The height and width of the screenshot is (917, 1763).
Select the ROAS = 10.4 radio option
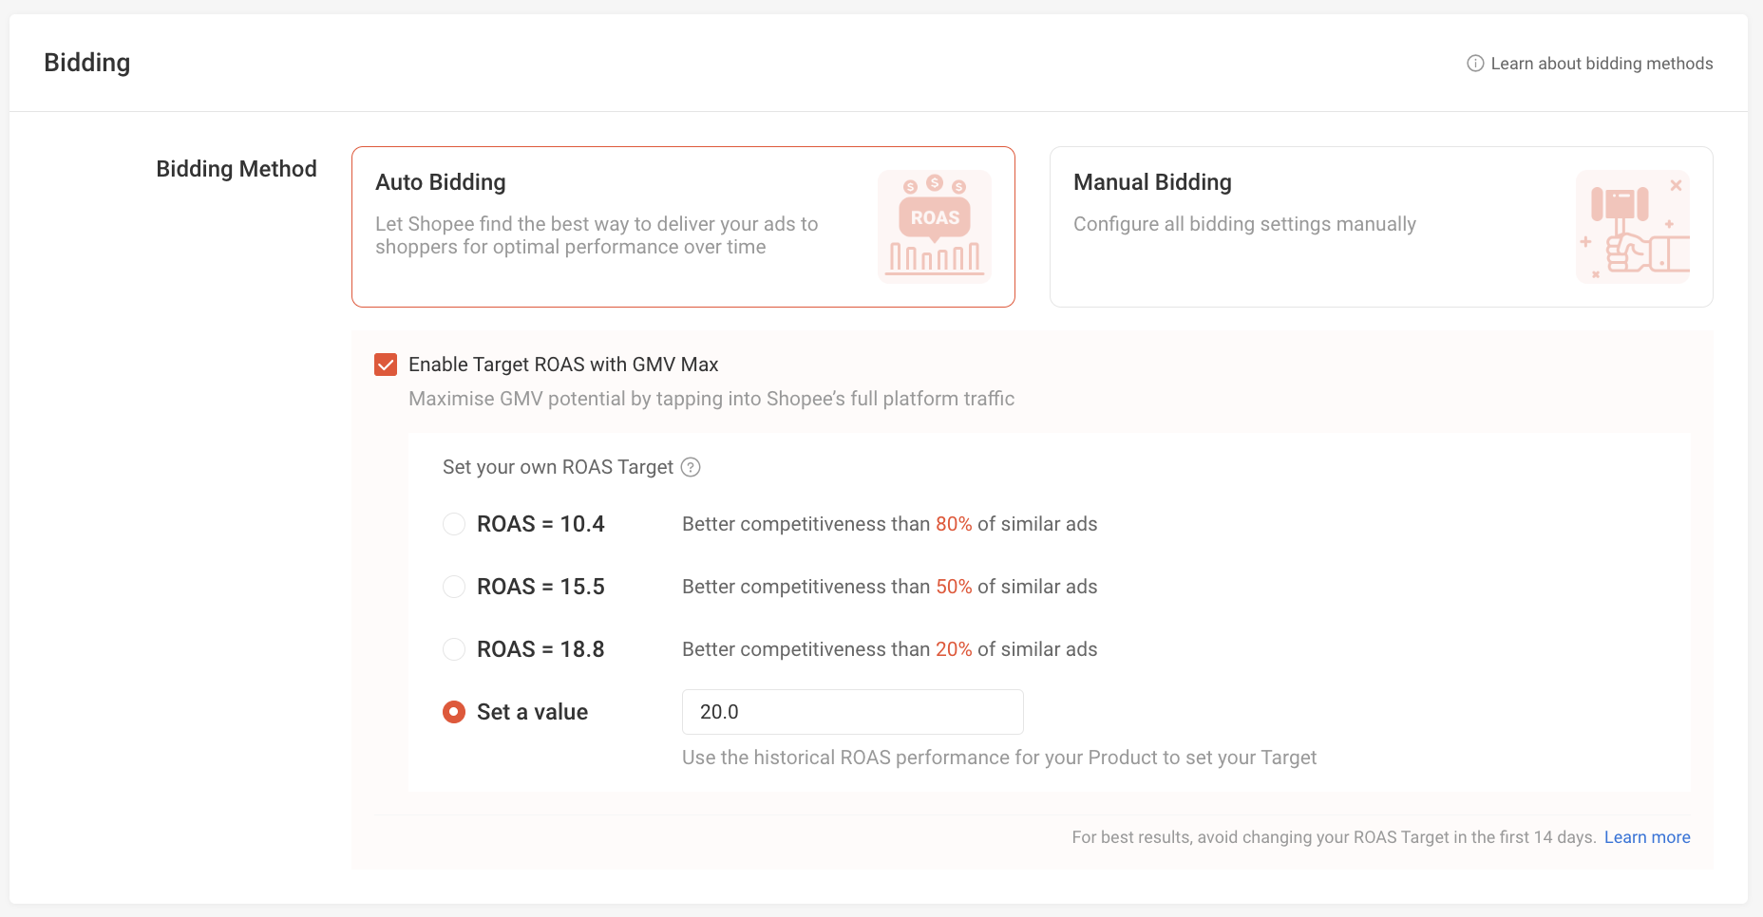(x=454, y=524)
